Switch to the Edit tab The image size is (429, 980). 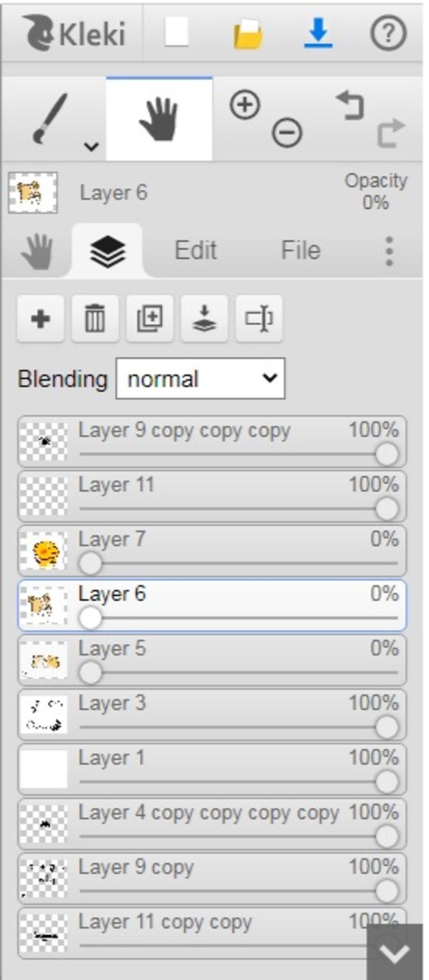[195, 250]
